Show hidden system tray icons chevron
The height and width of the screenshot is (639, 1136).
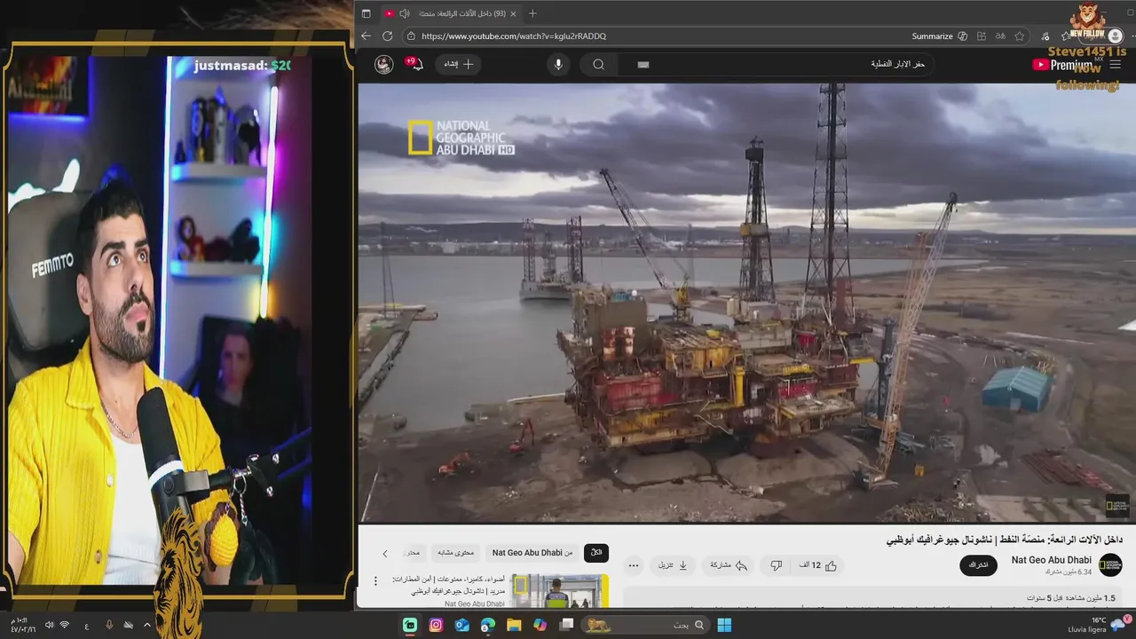[147, 625]
